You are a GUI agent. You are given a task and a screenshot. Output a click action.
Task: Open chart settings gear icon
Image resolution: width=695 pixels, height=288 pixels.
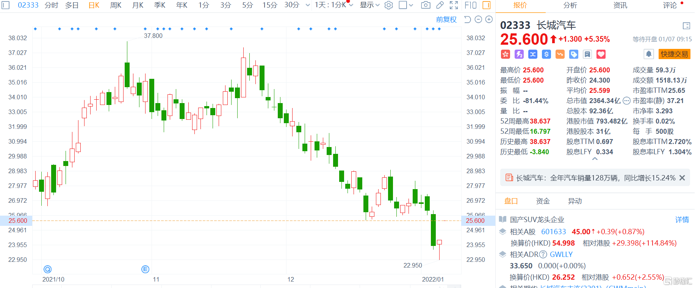[388, 5]
